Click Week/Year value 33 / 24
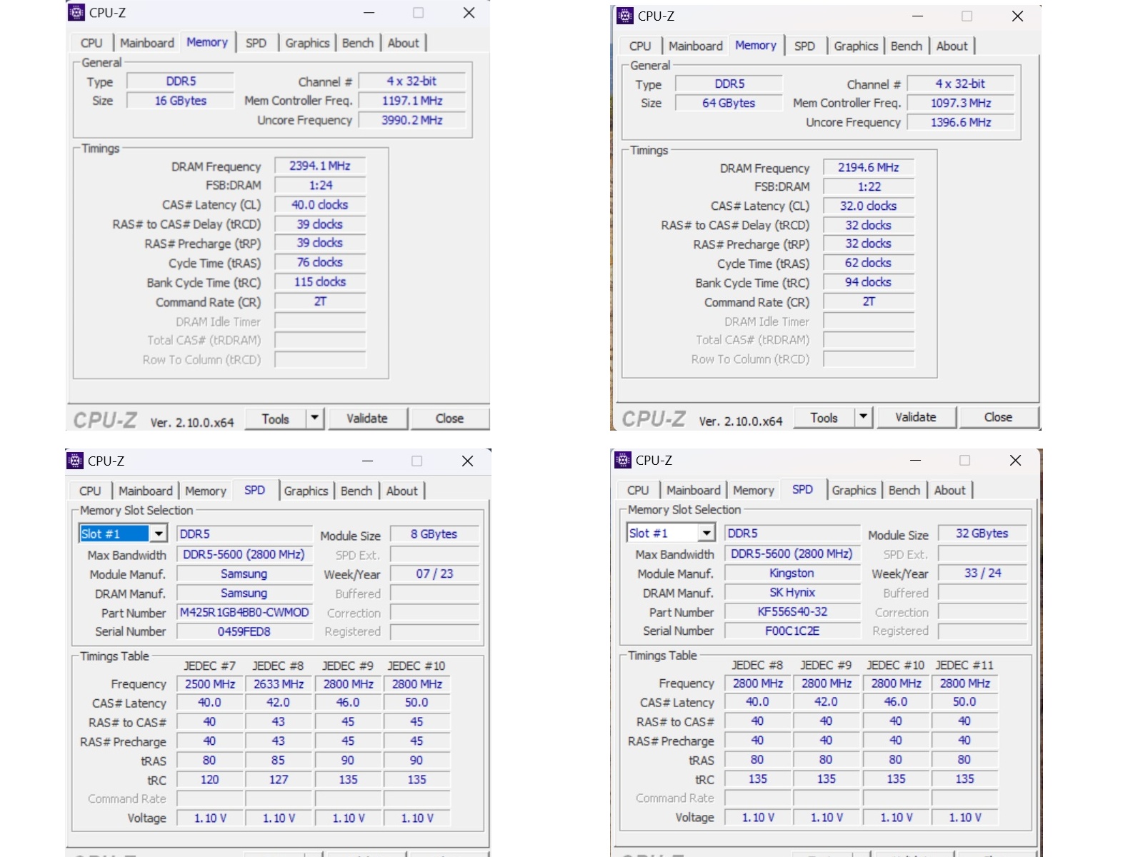The height and width of the screenshot is (857, 1143). tap(982, 573)
